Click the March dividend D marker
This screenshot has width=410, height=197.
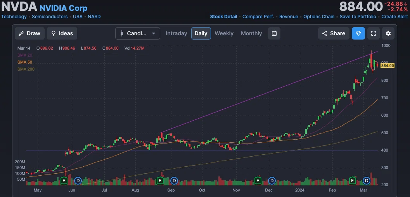[x=367, y=180]
